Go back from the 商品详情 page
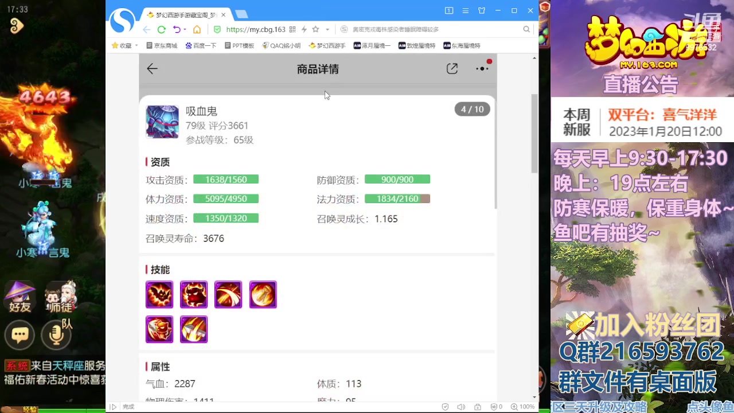This screenshot has height=413, width=734. [152, 69]
